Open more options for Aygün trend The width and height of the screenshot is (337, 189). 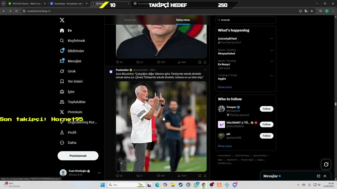[x=272, y=76]
